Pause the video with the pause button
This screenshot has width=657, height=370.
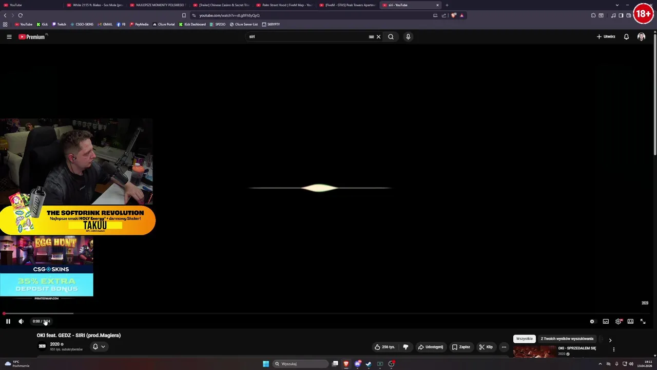click(x=8, y=321)
